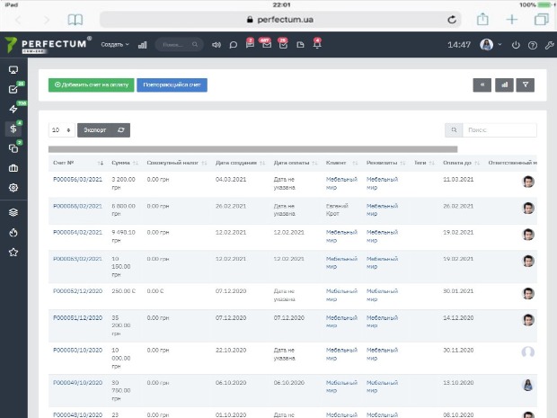
Task: Click the filter funnel button
Action: pos(525,85)
